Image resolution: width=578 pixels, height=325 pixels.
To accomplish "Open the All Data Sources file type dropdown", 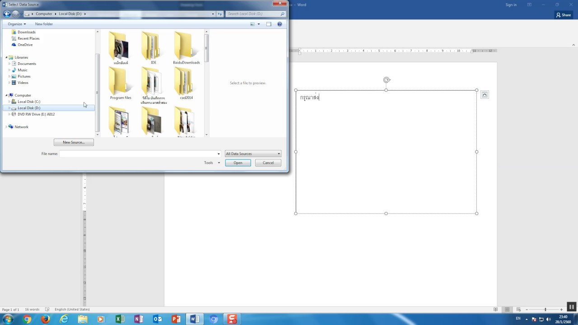I will click(253, 153).
